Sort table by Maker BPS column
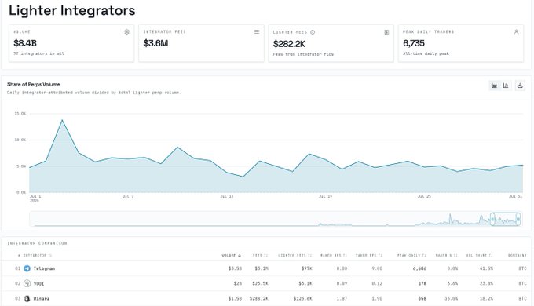This screenshot has height=306, width=534. [334, 255]
